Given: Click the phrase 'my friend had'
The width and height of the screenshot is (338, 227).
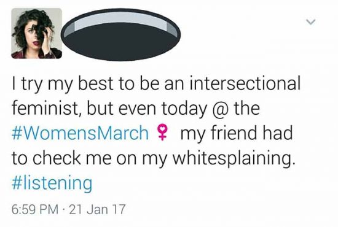Looking at the screenshot, I should click(x=237, y=133).
